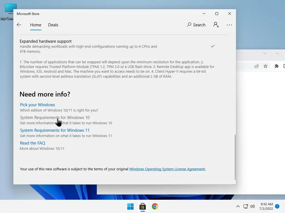Image resolution: width=285 pixels, height=213 pixels.
Task: Open System Requirements for Windows 11 link
Action: tap(55, 130)
